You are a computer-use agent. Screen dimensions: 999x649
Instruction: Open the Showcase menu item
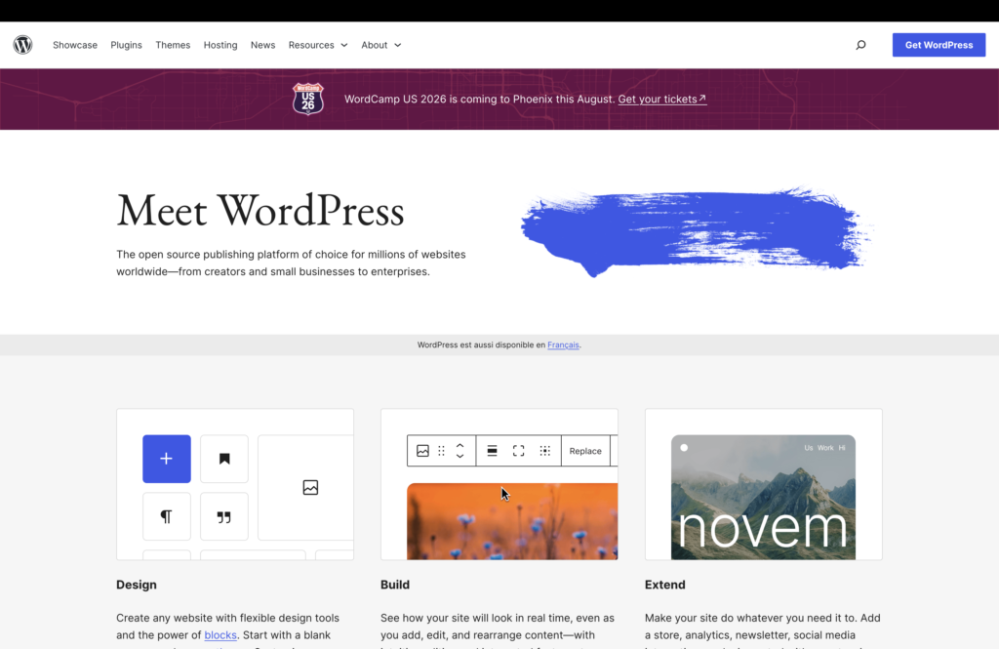pos(75,45)
